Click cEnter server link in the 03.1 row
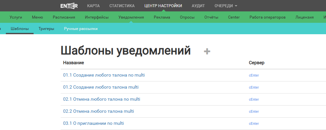This screenshot has width=326, height=130. tap(254, 123)
